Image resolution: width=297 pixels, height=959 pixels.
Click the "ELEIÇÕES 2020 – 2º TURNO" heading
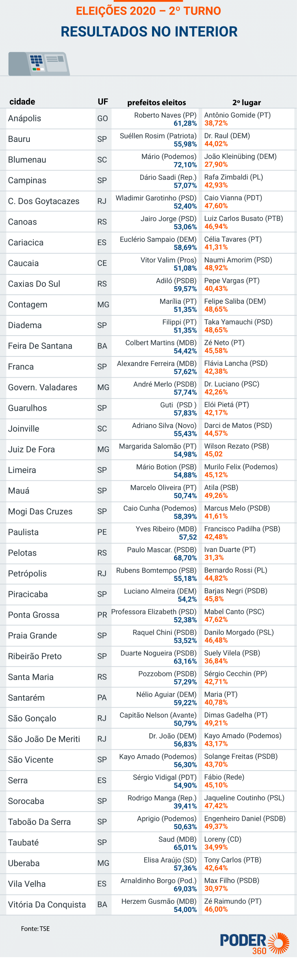click(148, 11)
